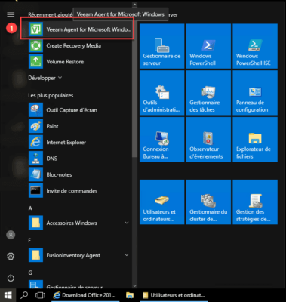Open Settings gear in Start menu

tap(11, 256)
